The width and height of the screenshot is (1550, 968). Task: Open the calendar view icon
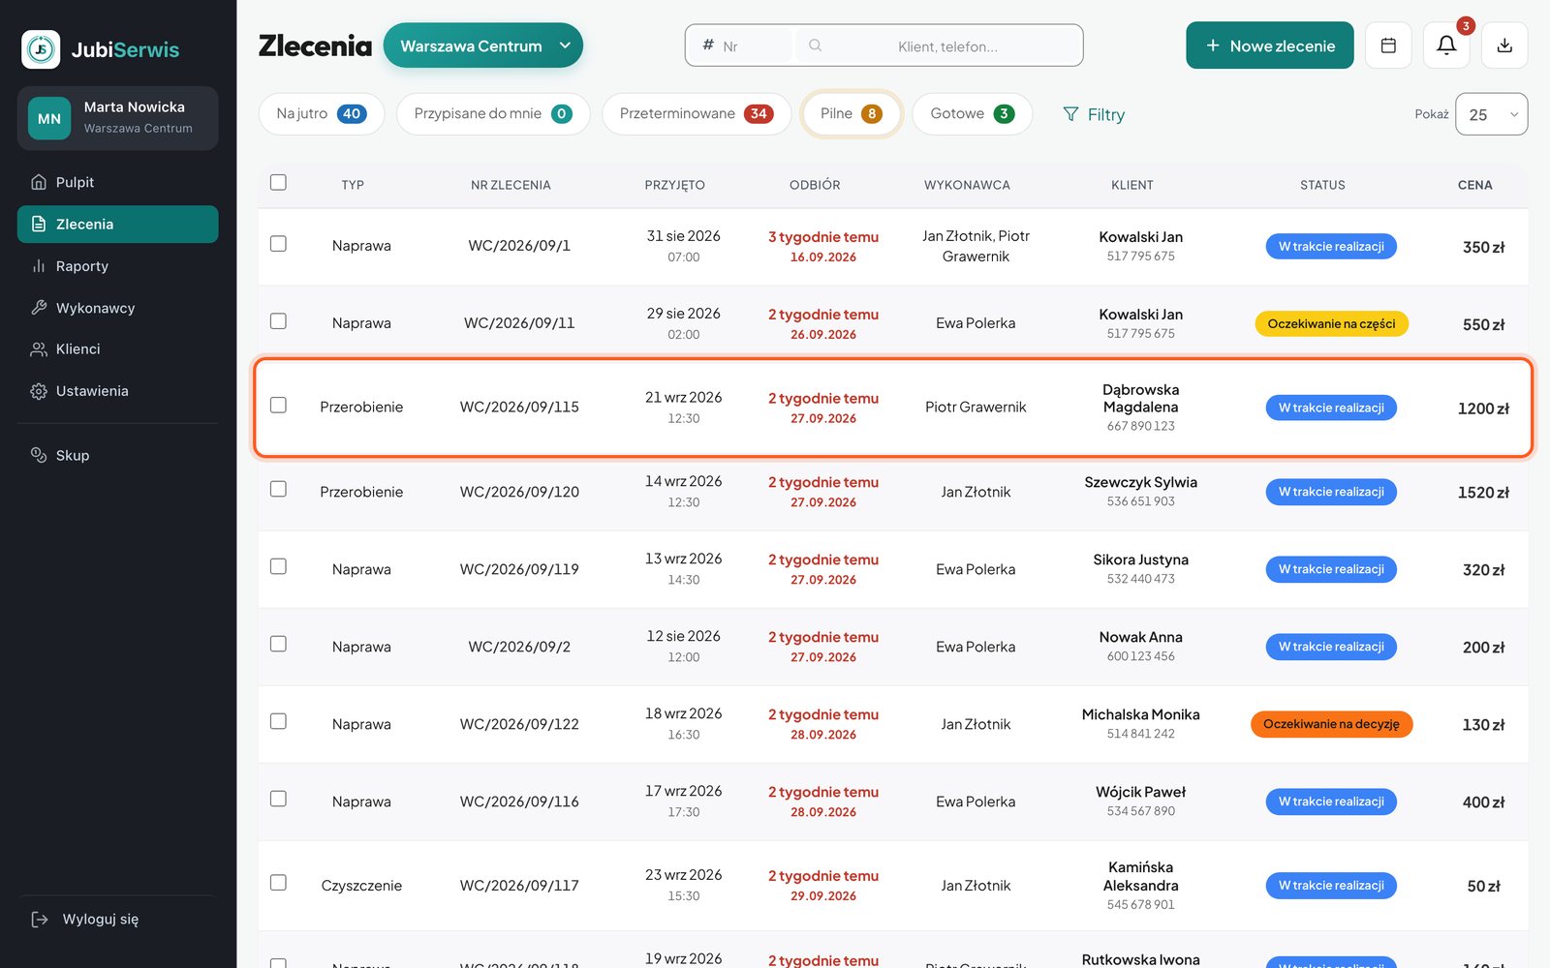(1388, 45)
